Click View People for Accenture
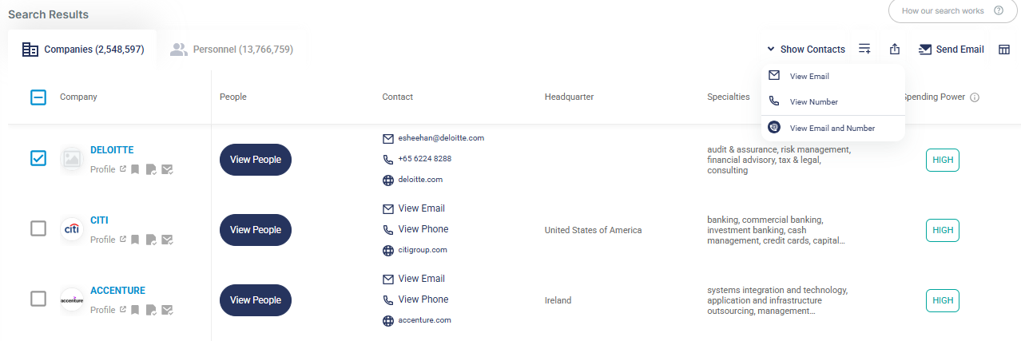The image size is (1021, 341). [256, 300]
